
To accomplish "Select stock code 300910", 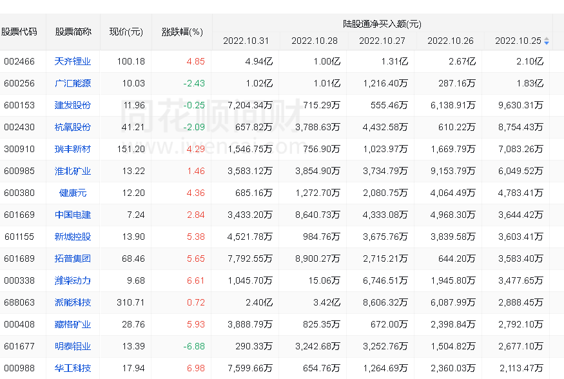I will [19, 150].
